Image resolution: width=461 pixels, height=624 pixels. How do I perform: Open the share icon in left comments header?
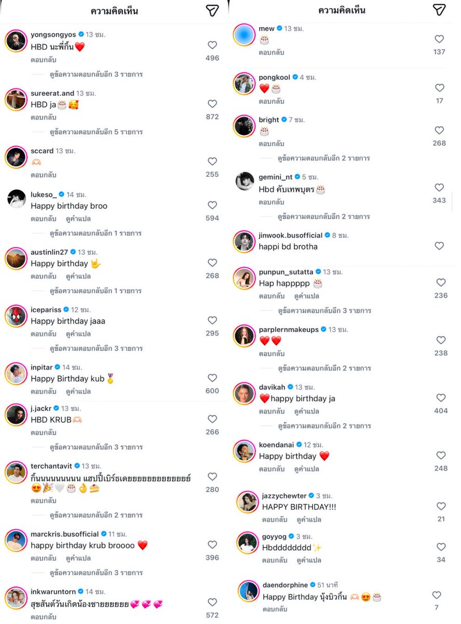[x=212, y=10]
